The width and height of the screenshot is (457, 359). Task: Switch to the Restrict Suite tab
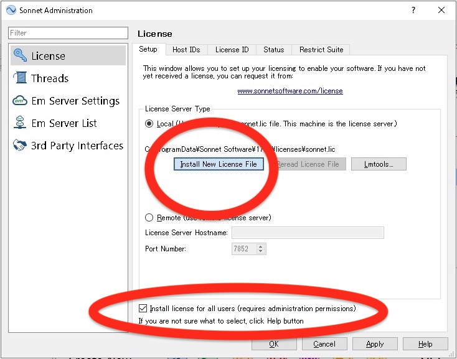tap(321, 50)
